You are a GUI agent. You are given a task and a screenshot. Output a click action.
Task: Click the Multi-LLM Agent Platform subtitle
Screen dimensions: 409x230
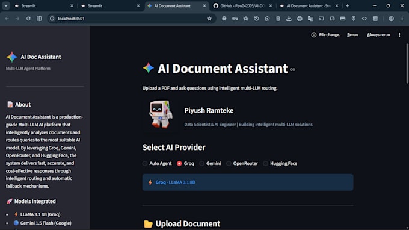[28, 69]
